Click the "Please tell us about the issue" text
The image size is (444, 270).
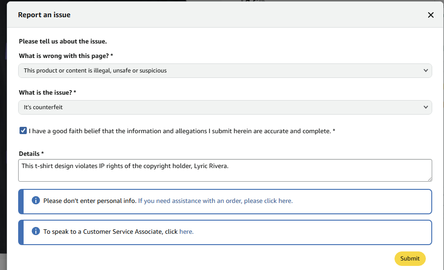click(63, 41)
